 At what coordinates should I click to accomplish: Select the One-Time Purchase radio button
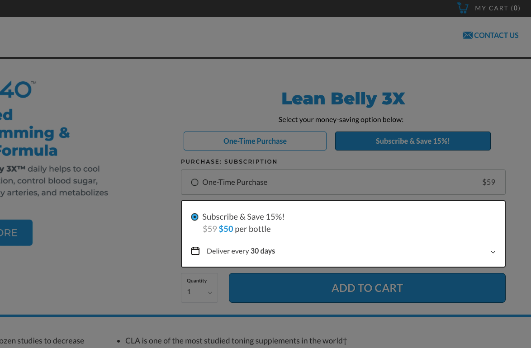195,183
